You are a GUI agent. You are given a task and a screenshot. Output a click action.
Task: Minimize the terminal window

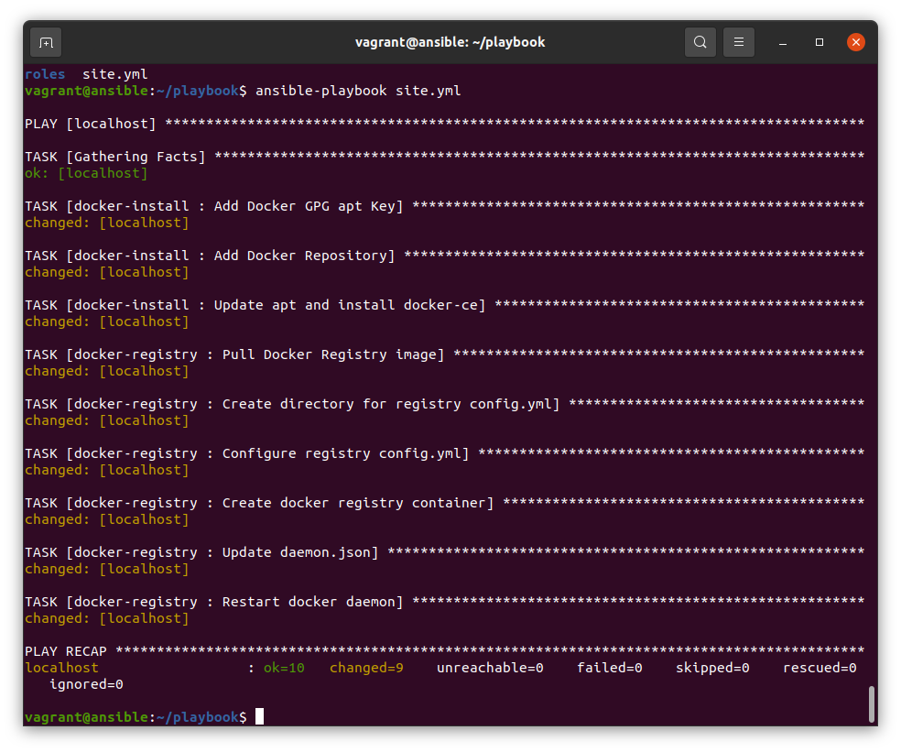pos(783,42)
